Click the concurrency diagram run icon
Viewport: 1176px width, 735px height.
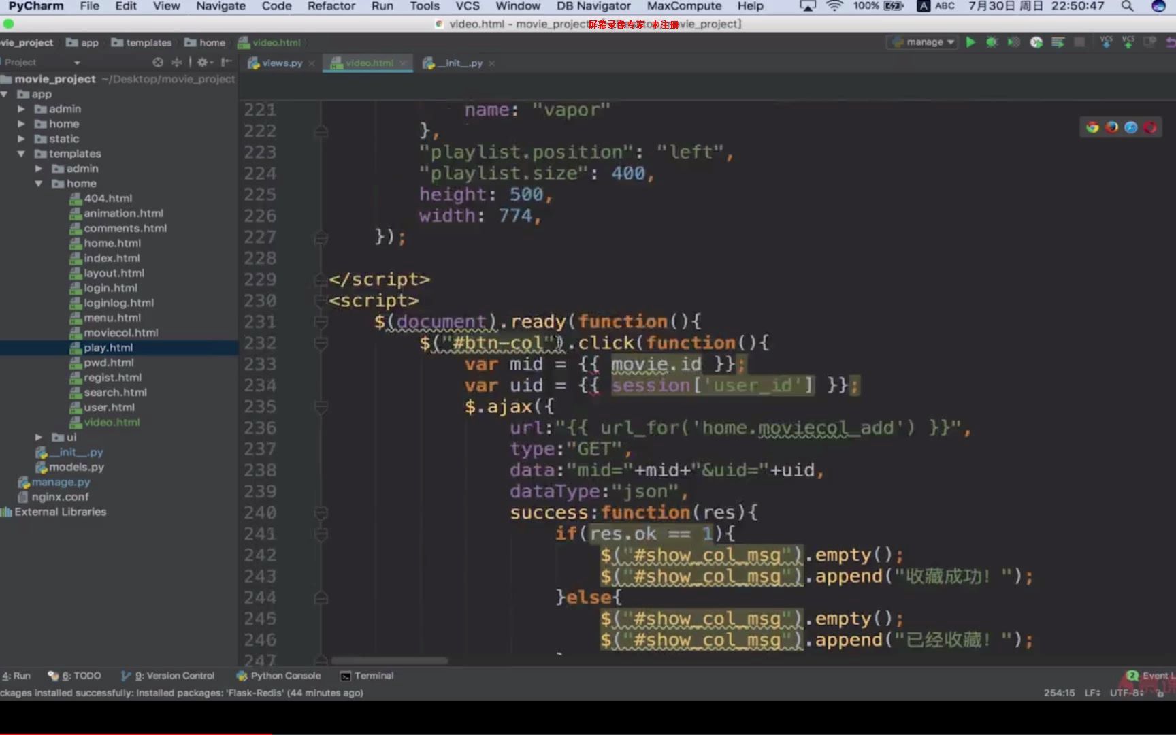(1058, 42)
